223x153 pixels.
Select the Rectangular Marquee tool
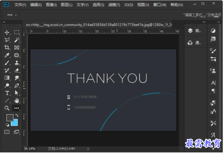[x=17, y=32]
